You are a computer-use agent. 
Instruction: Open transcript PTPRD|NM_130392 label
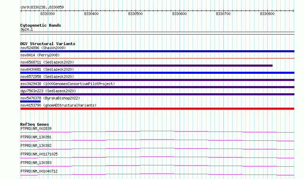click(x=36, y=146)
